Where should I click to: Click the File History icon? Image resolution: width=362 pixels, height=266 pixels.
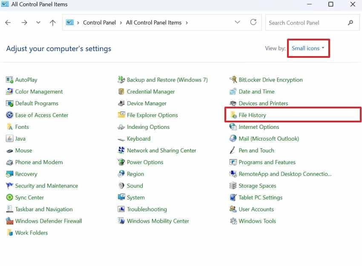click(x=233, y=115)
